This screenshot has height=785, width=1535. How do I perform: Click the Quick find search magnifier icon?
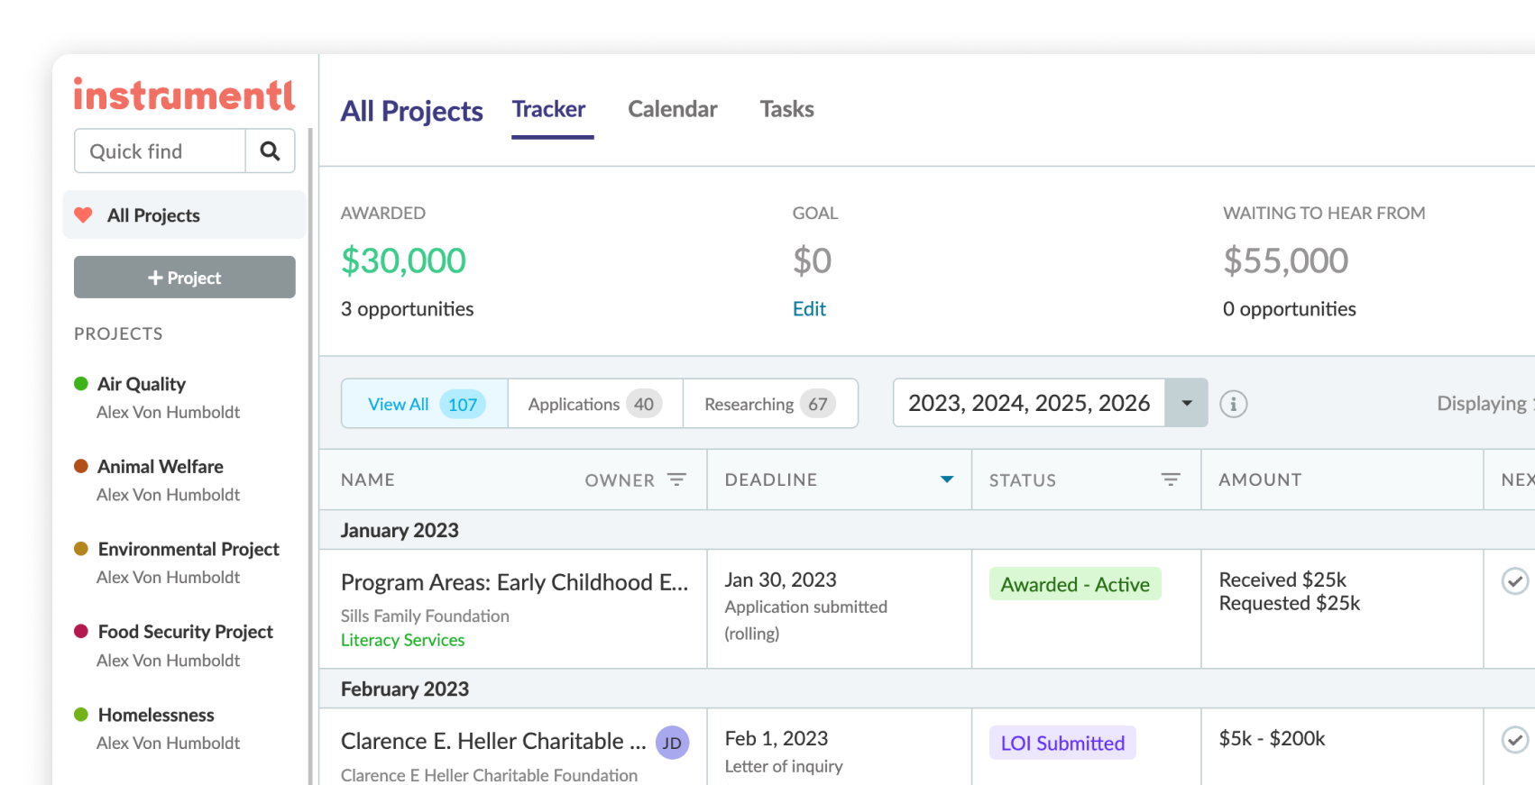(270, 151)
